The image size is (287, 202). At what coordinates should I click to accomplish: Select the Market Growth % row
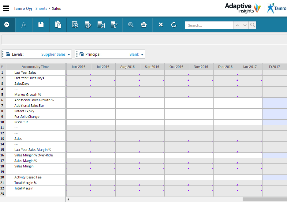28,95
